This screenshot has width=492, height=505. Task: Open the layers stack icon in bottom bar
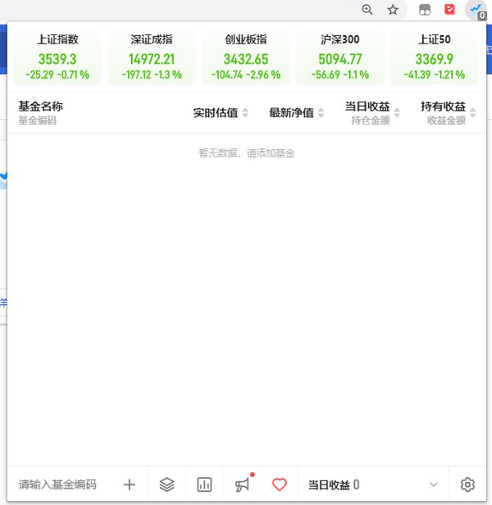click(x=167, y=485)
